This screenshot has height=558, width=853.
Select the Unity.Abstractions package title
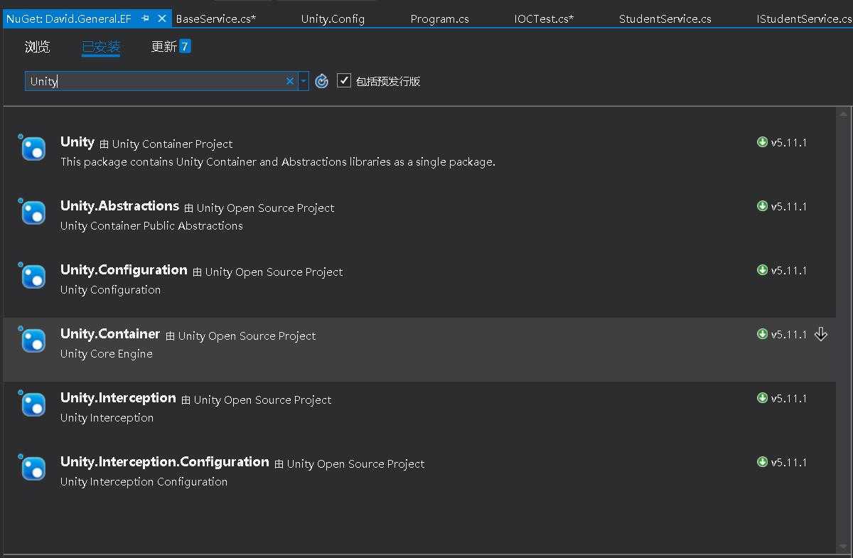[x=119, y=206]
